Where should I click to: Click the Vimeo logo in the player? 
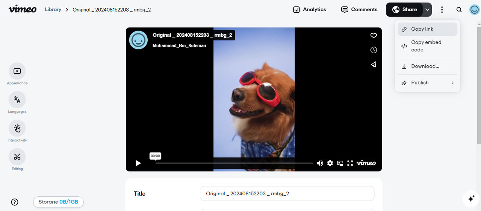(x=366, y=163)
